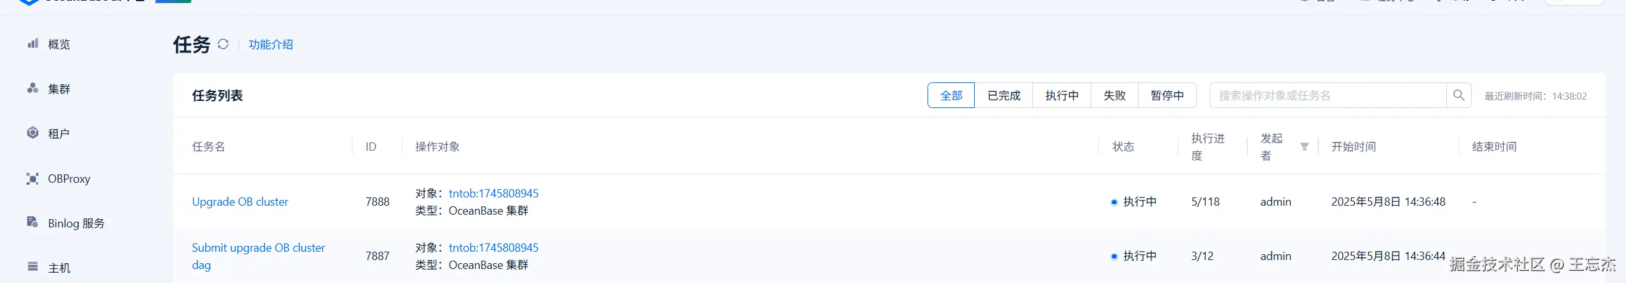This screenshot has height=283, width=1626.
Task: Switch to the 失败 filter tab
Action: [1114, 95]
